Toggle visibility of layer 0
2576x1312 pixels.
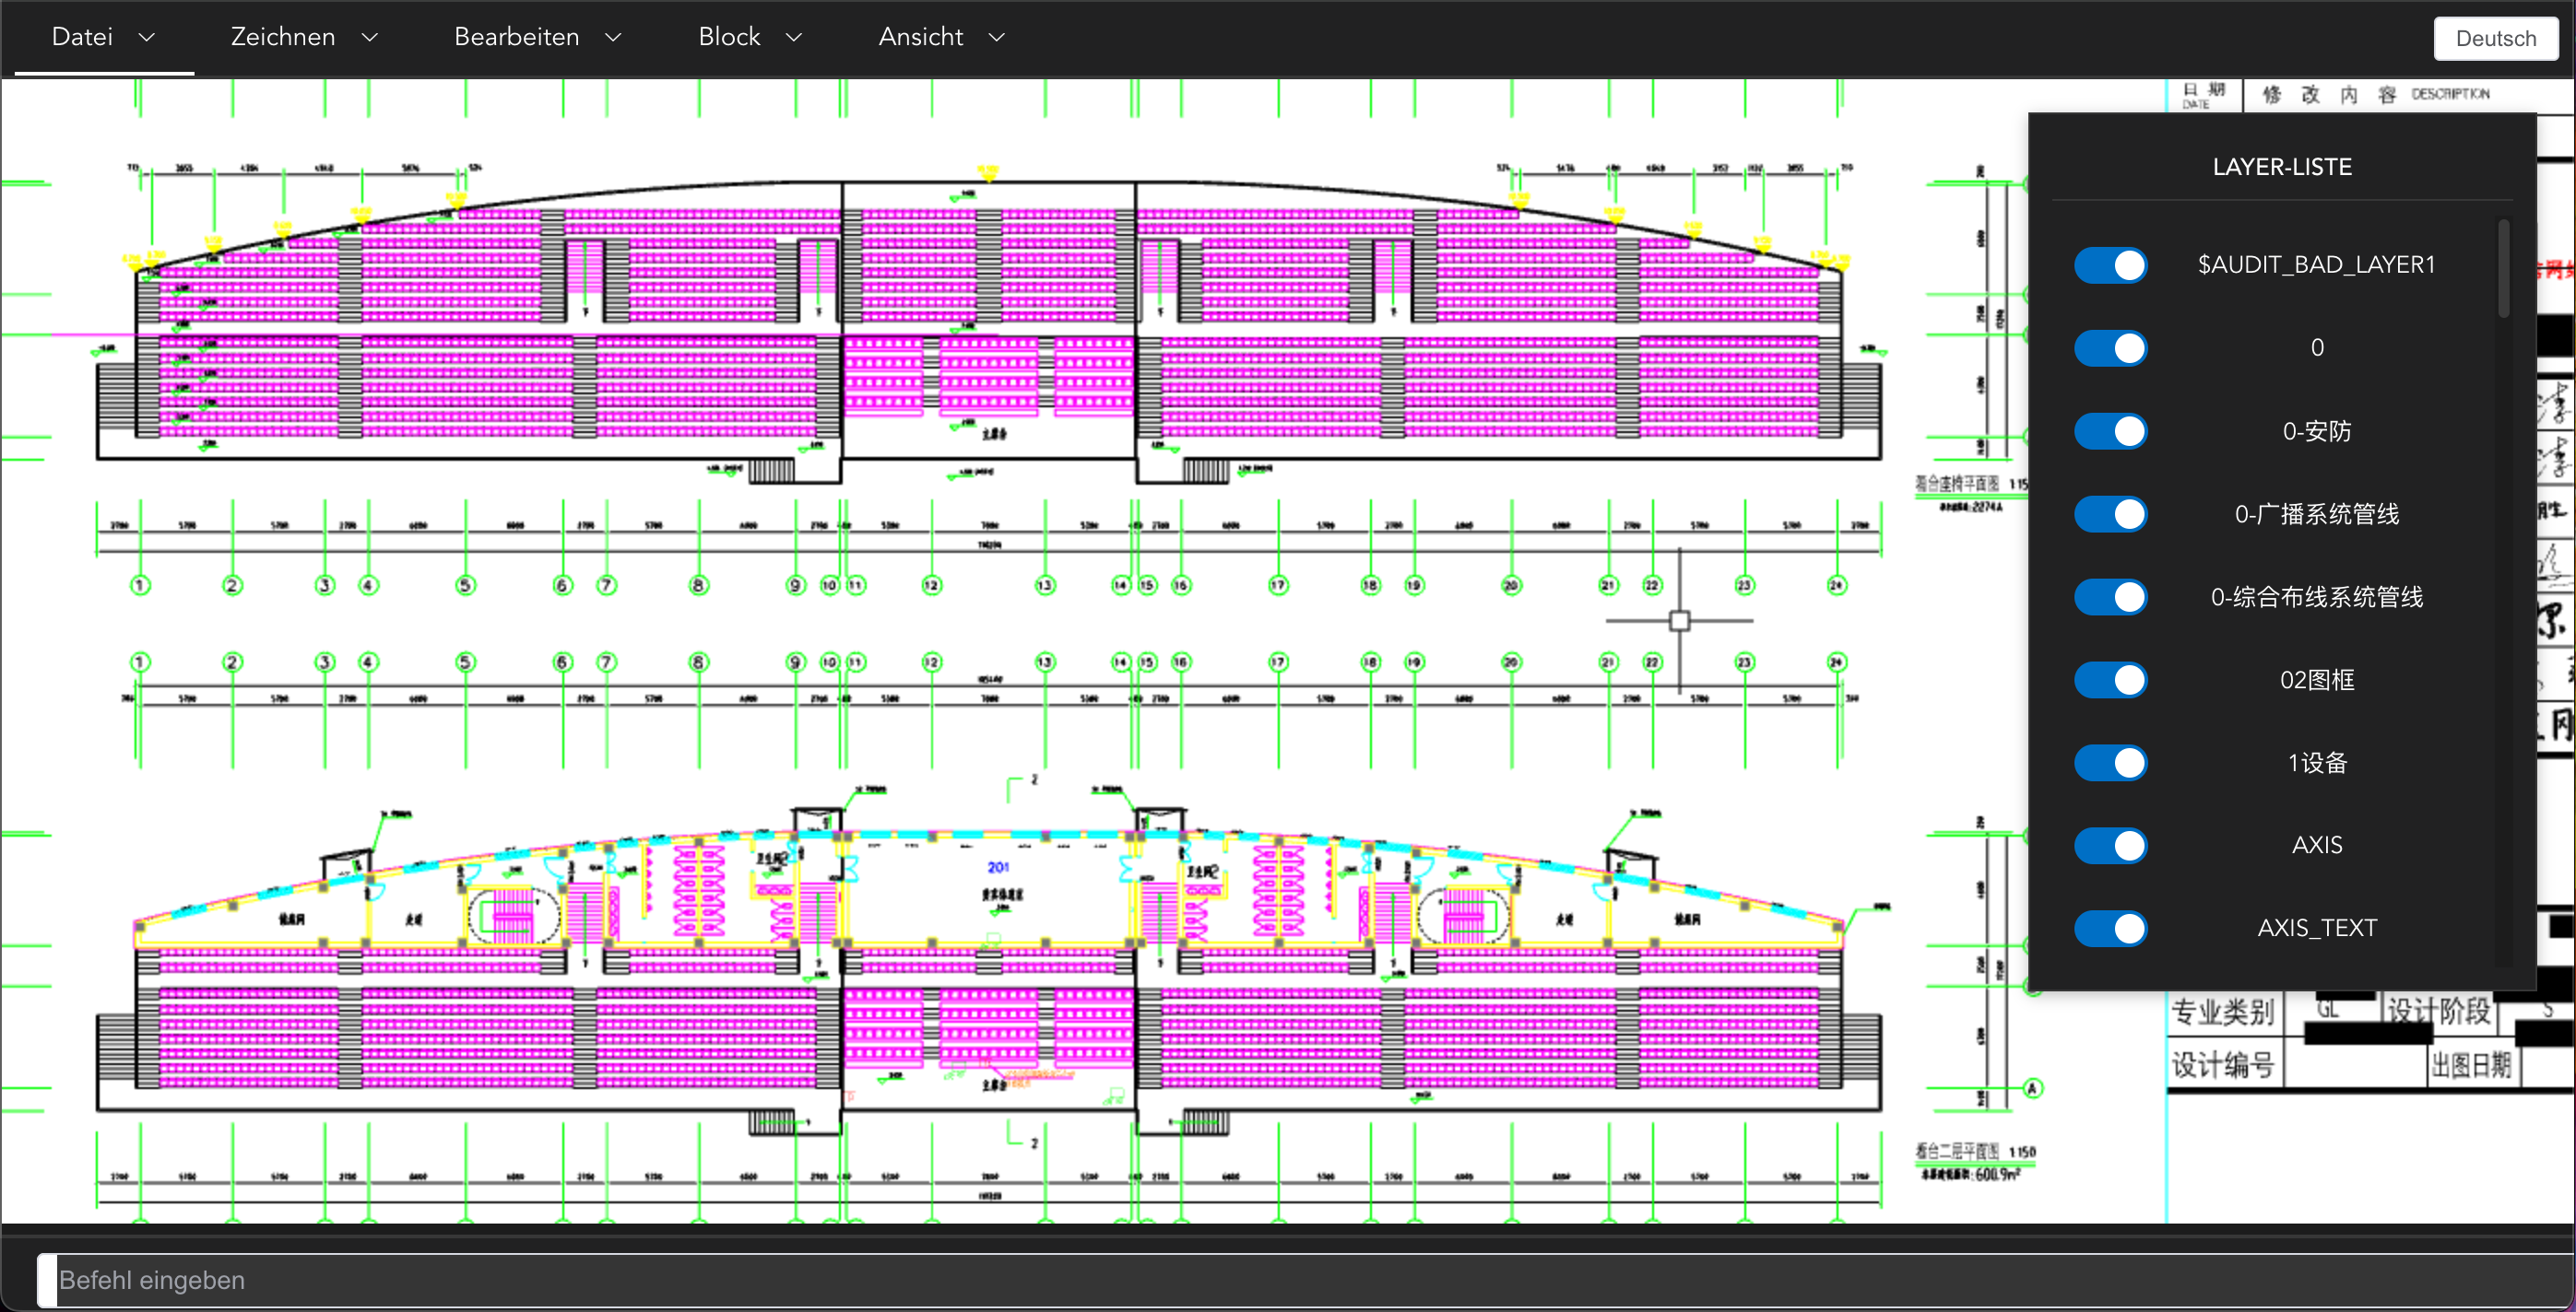pyautogui.click(x=2110, y=349)
